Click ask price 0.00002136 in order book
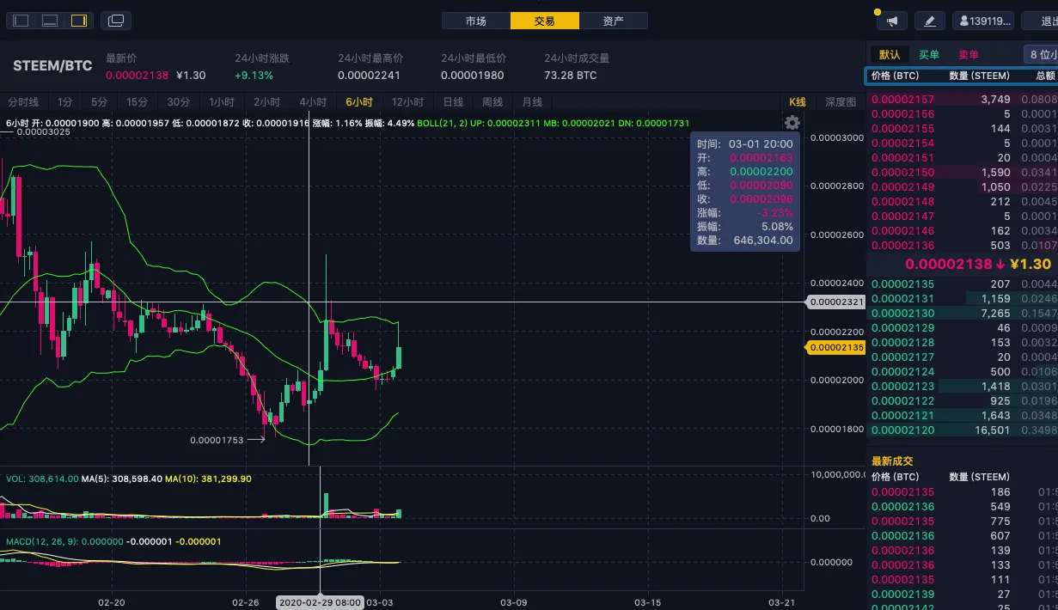 [x=902, y=246]
